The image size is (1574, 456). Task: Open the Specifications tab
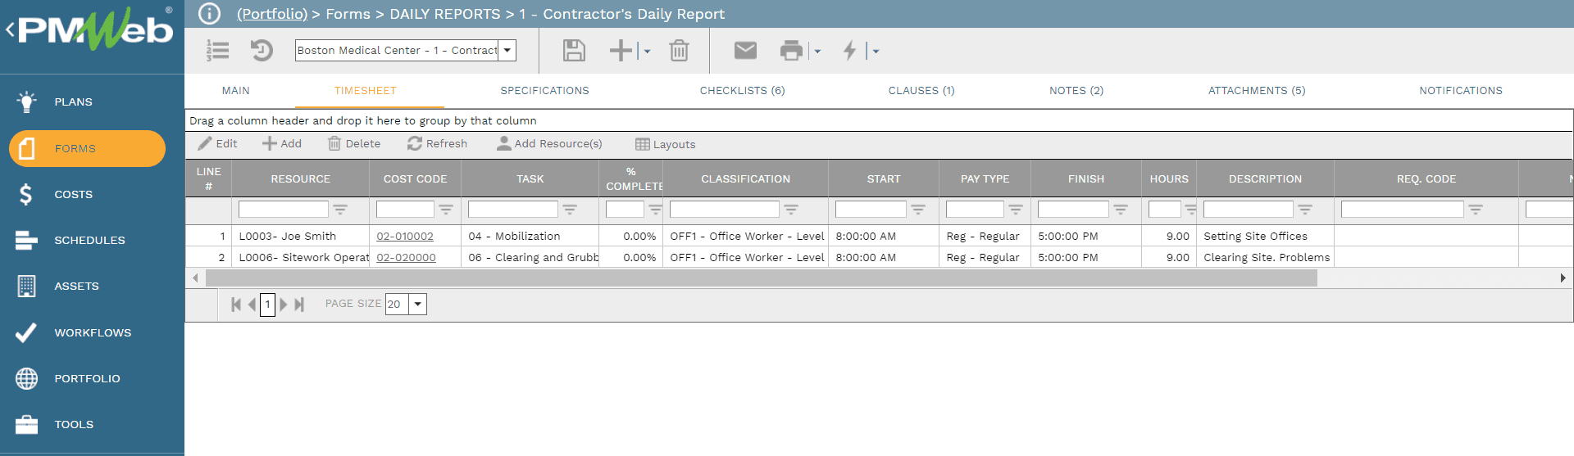click(x=544, y=91)
